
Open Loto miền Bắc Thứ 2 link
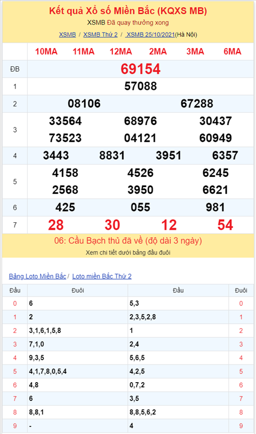click(x=102, y=276)
